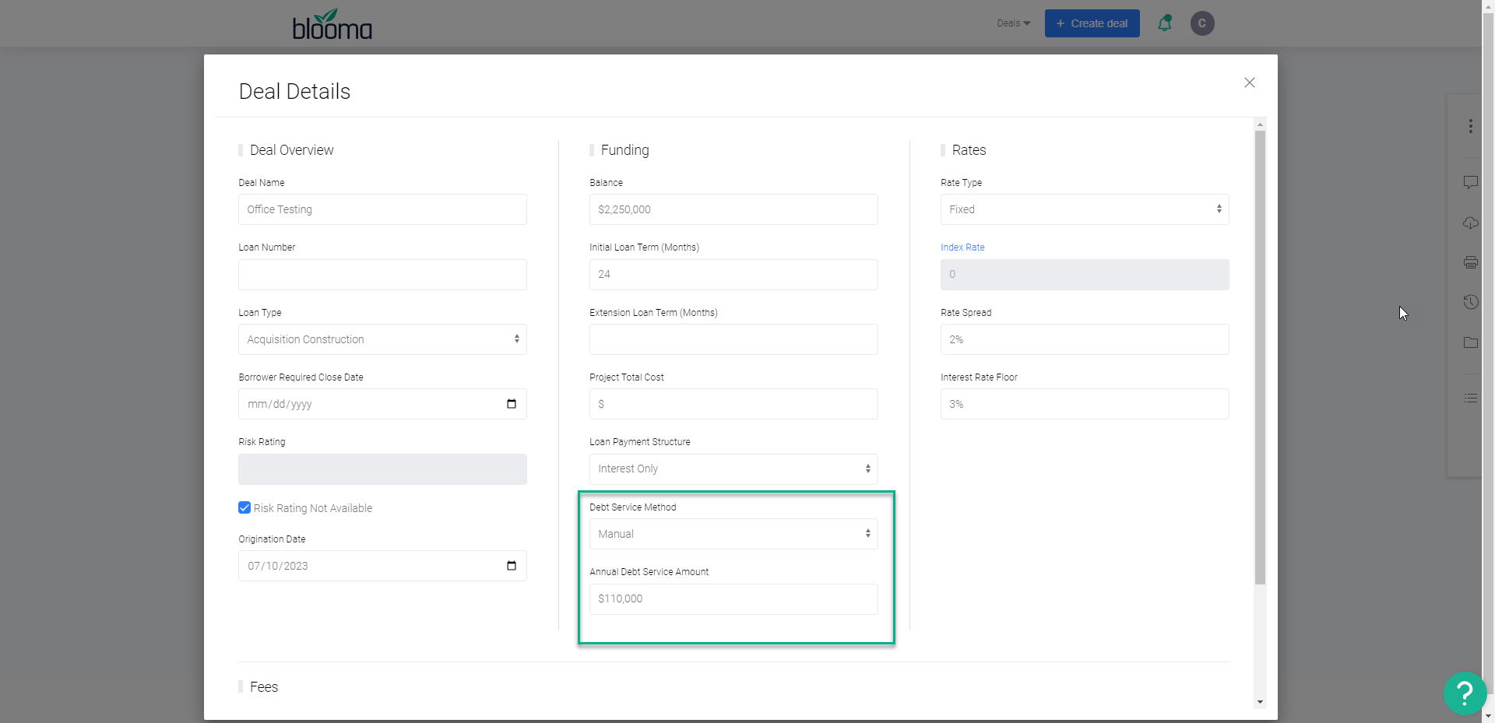Click the Origination Date field

(382, 566)
